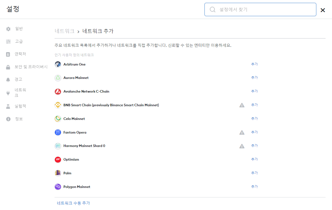Image resolution: width=332 pixels, height=210 pixels.
Task: Click the magnifier icon in the search box
Action: (x=213, y=9)
